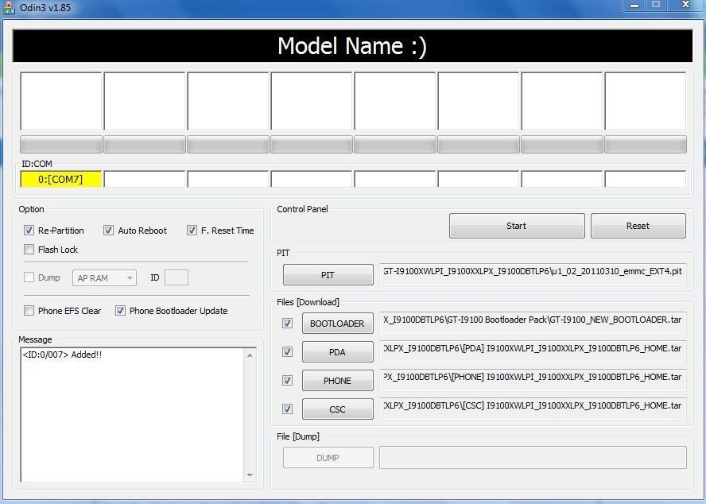Viewport: 706px width, 504px height.
Task: Uncheck F. Reset Time option
Action: click(x=192, y=231)
